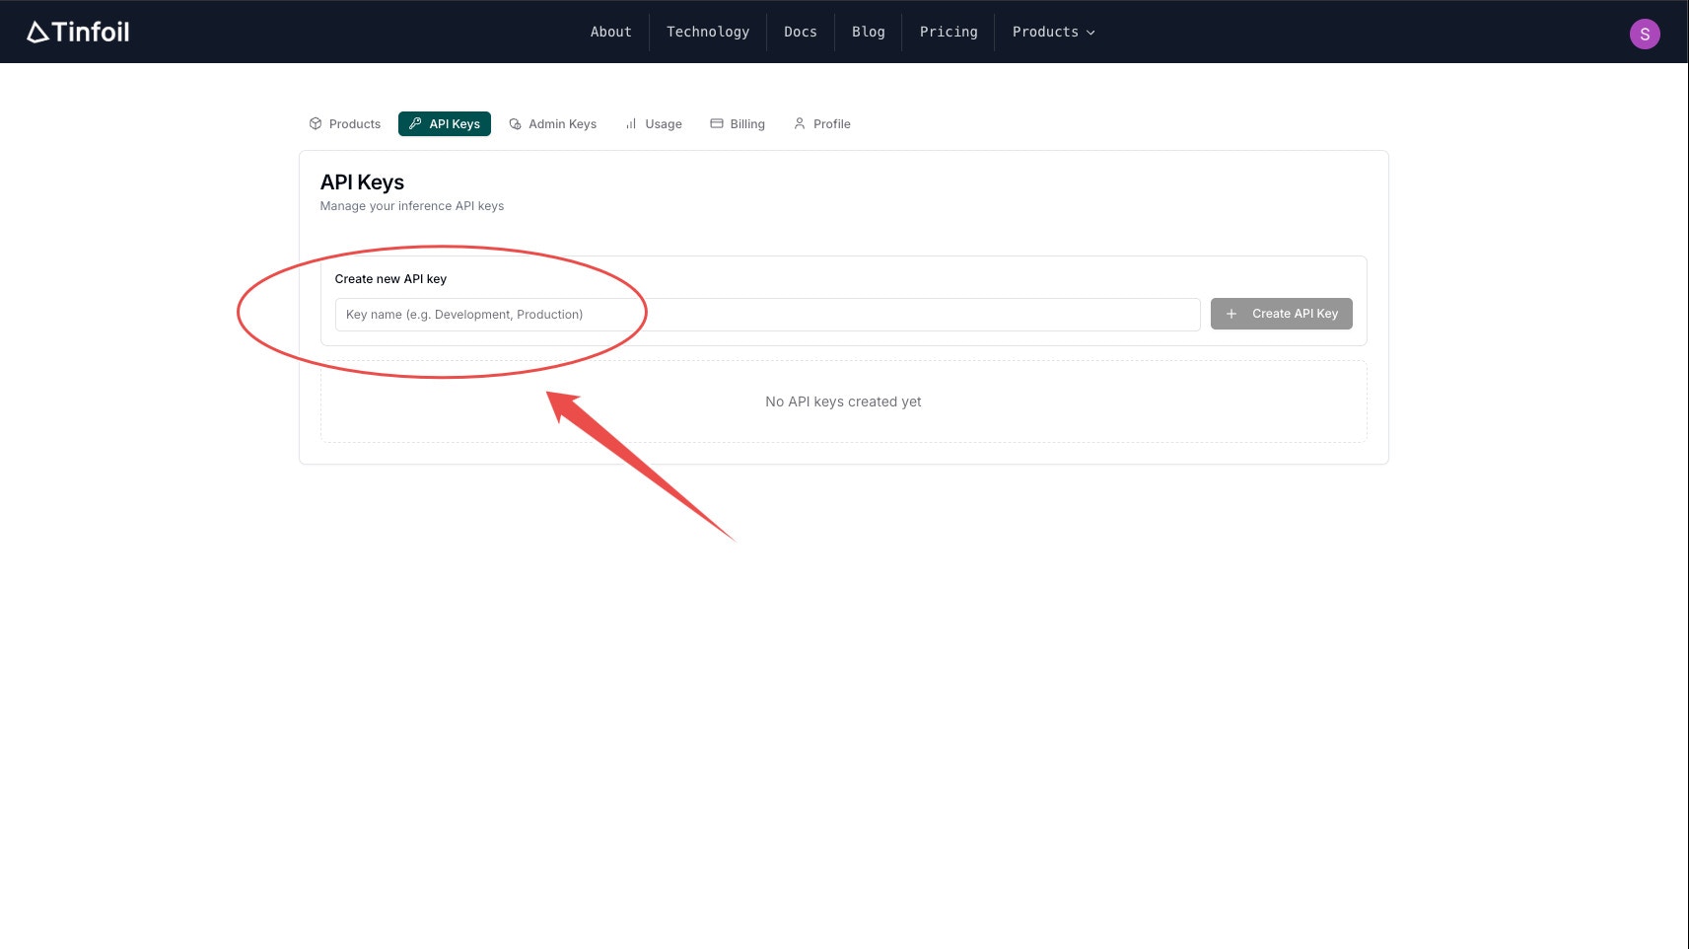Click the 'Create new API key' label

point(390,279)
